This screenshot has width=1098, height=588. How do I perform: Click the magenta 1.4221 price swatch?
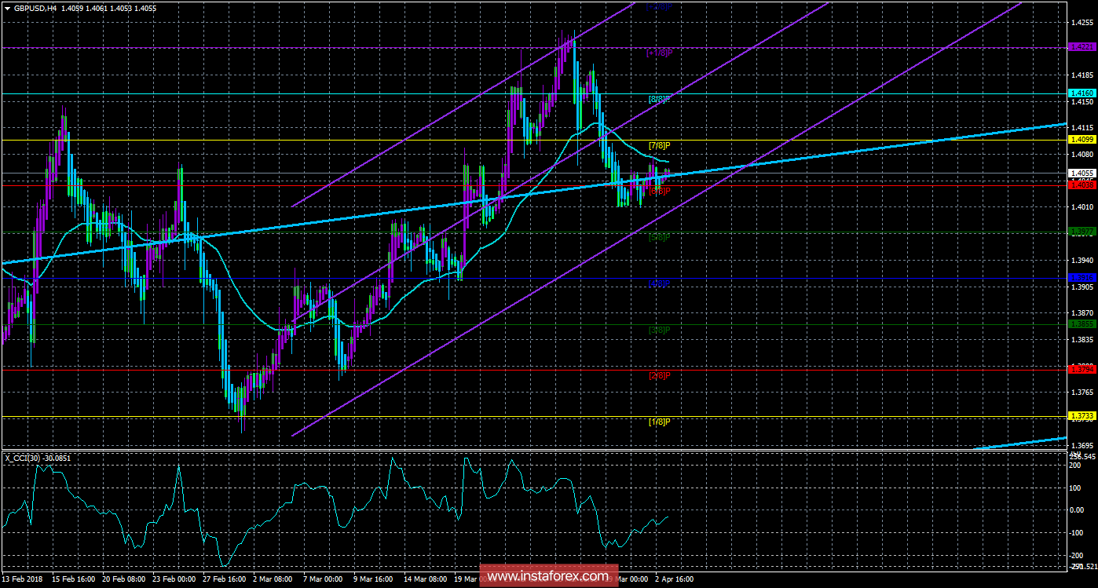click(x=1082, y=47)
